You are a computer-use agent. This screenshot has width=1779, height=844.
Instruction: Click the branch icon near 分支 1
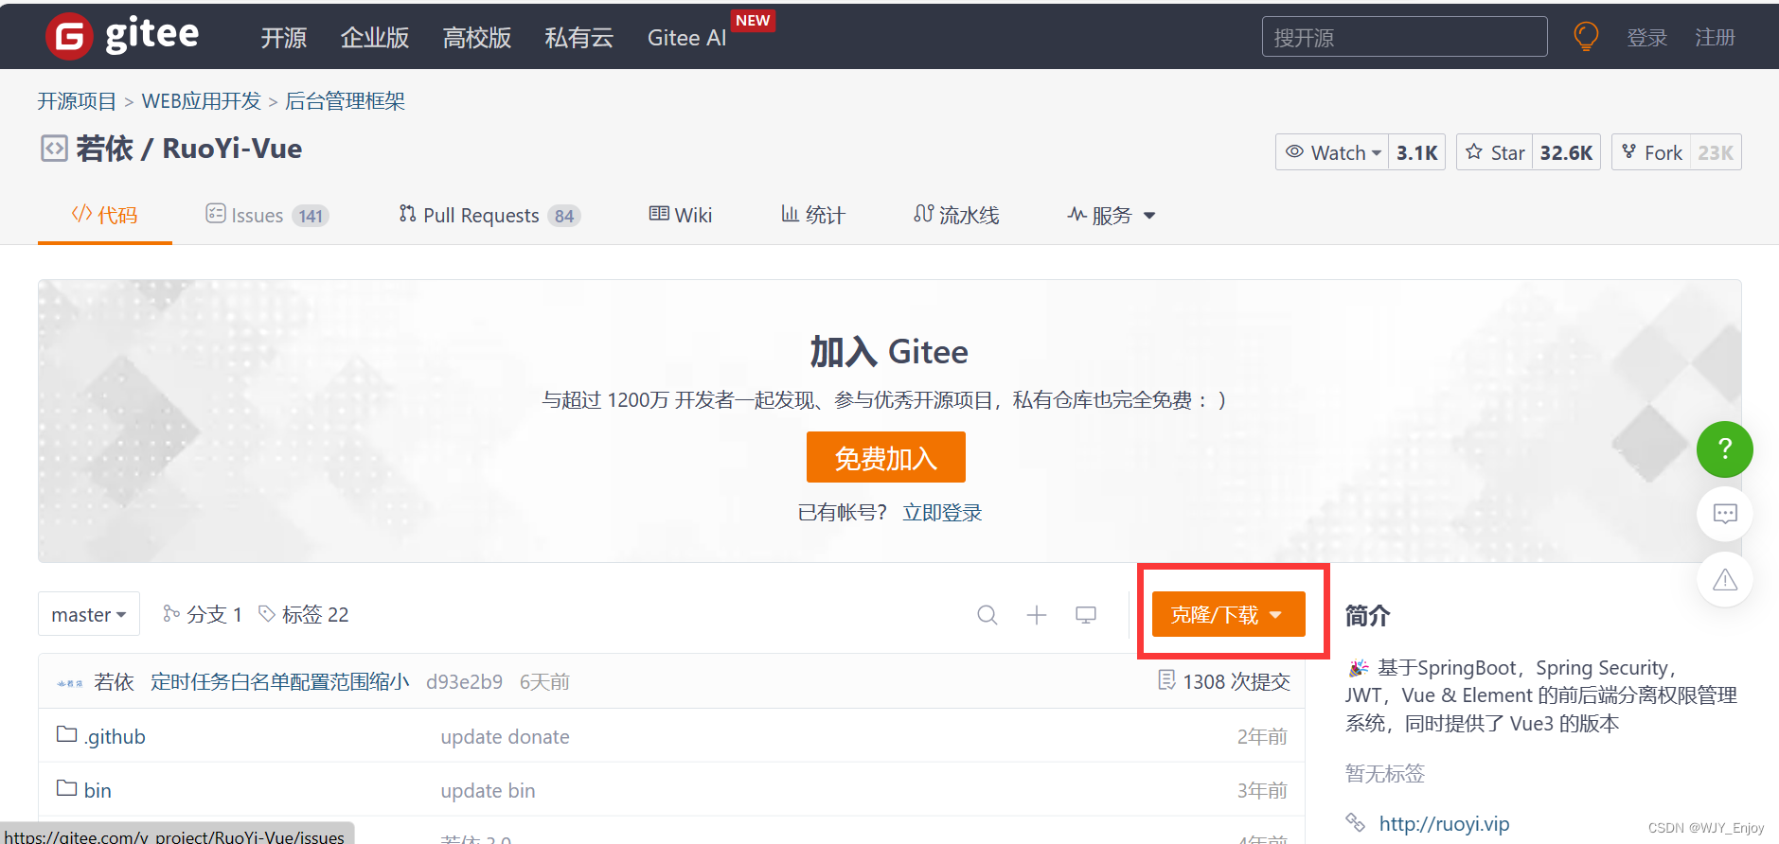pos(171,613)
